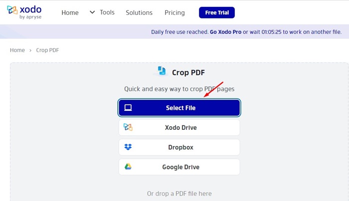
Task: Click the Google Drive triangle icon
Action: click(x=128, y=167)
